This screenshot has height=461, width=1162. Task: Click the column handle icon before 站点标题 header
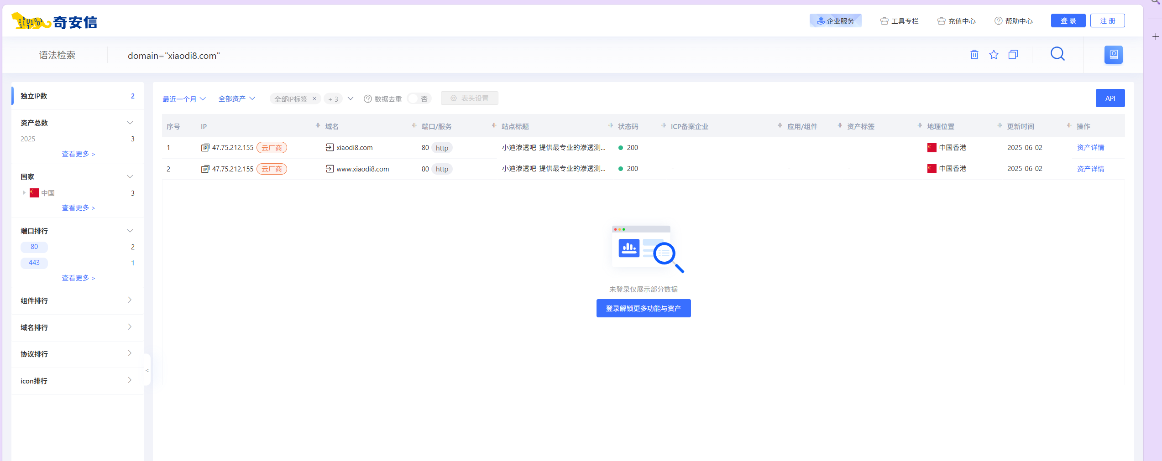click(494, 125)
